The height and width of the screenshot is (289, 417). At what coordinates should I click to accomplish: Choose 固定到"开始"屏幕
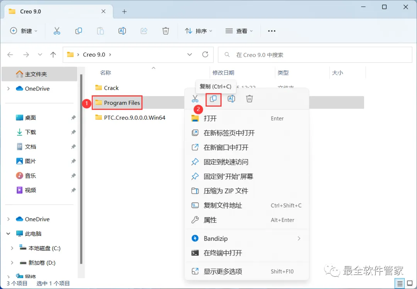(246, 177)
